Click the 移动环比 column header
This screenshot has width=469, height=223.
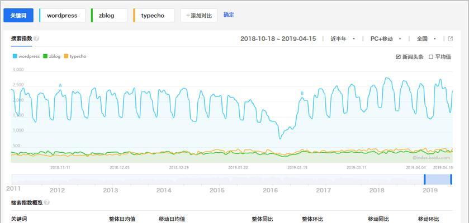(x=429, y=219)
